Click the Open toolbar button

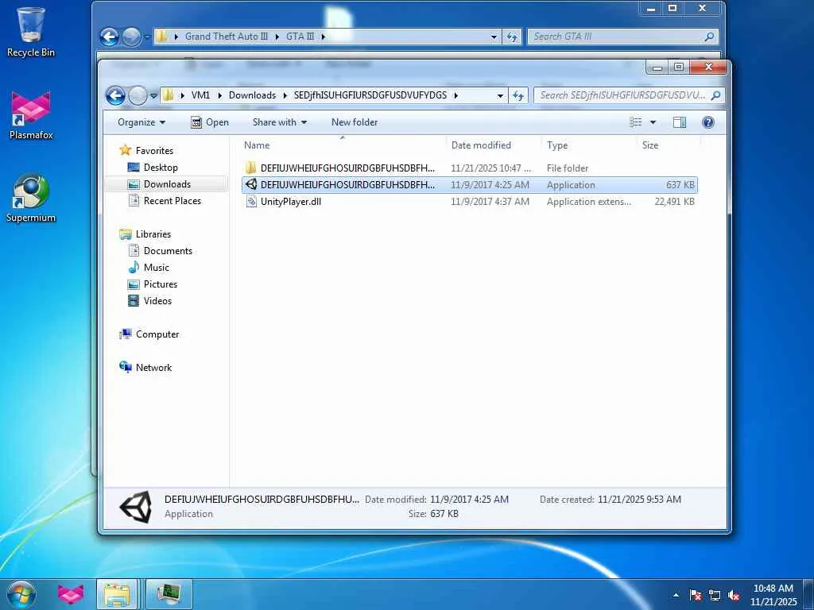point(210,122)
